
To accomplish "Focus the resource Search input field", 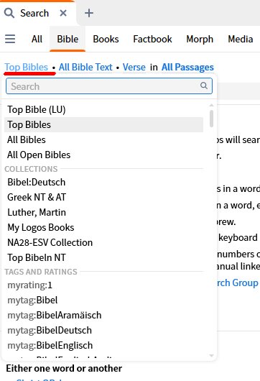I will pos(109,86).
